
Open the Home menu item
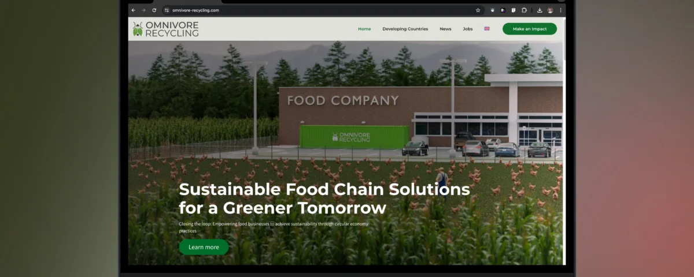click(x=364, y=29)
